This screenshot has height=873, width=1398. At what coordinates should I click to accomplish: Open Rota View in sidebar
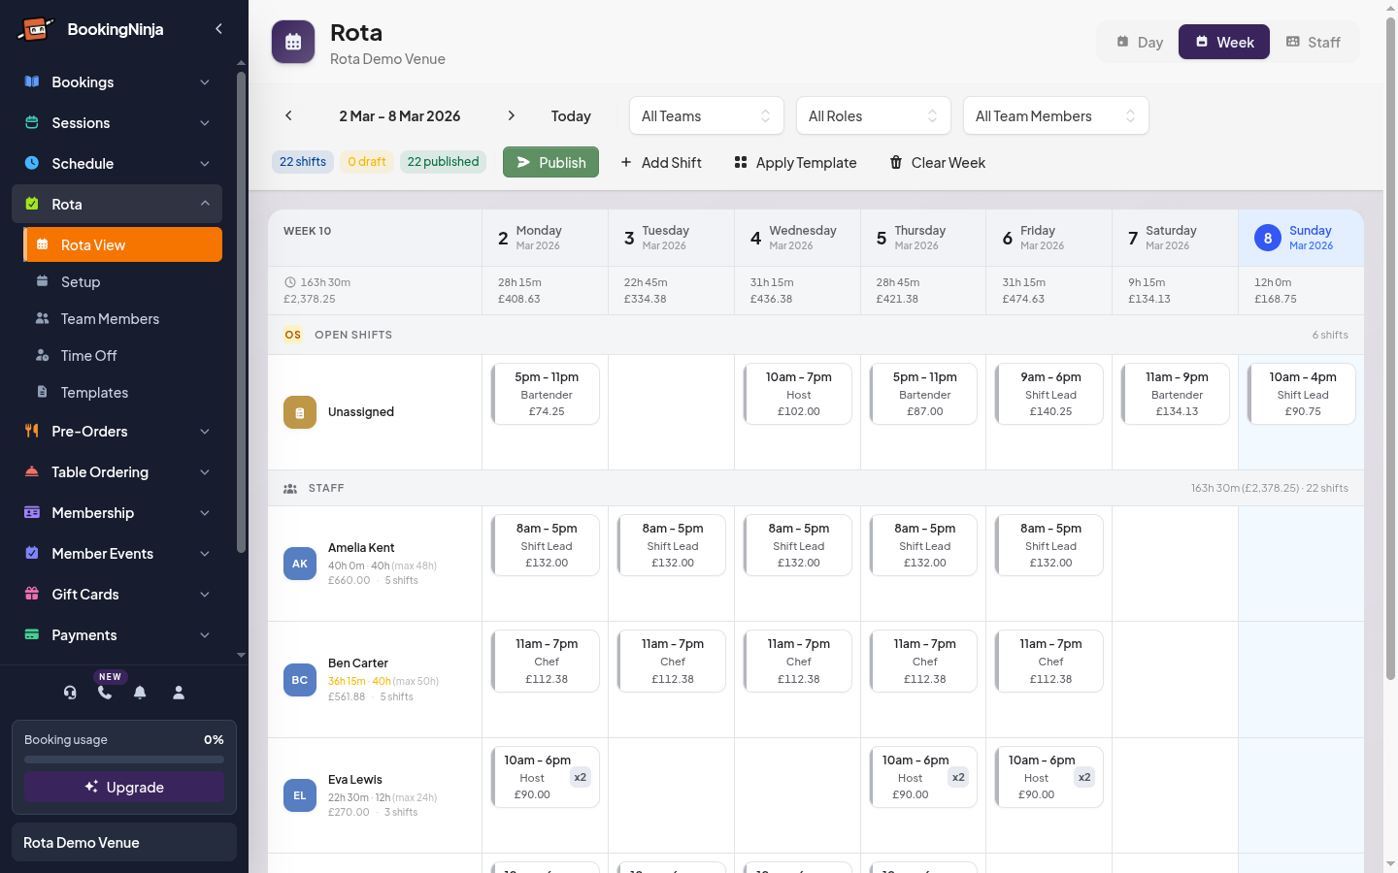coord(122,244)
